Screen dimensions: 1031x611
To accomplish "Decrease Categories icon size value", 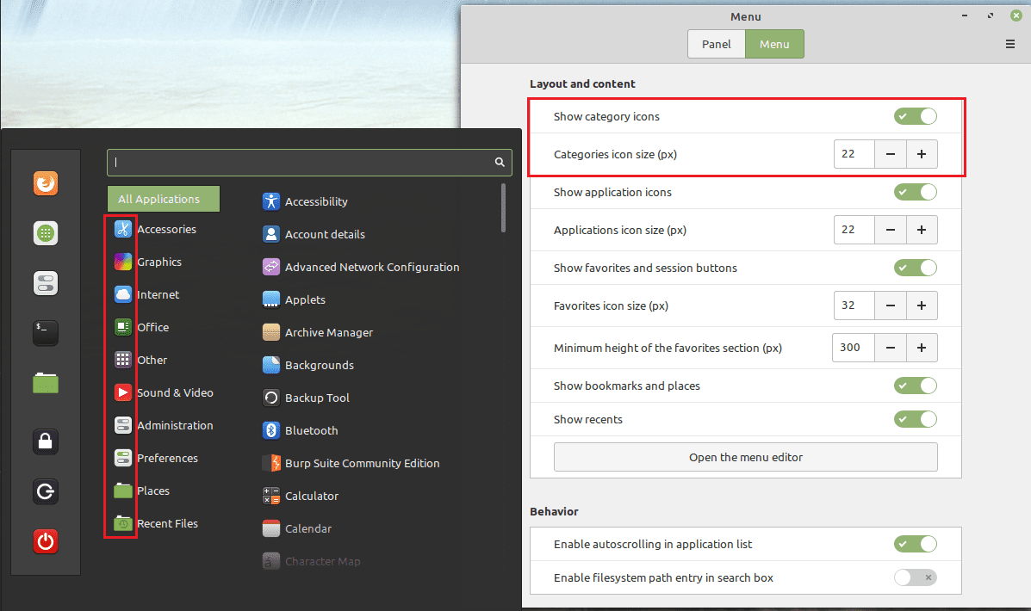I will click(891, 154).
